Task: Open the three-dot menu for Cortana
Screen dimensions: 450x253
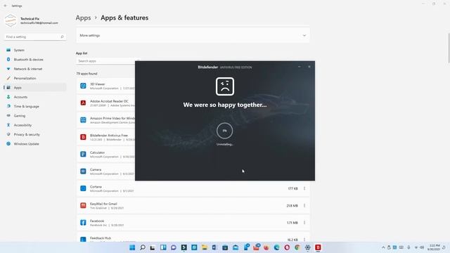Action: 304,188
